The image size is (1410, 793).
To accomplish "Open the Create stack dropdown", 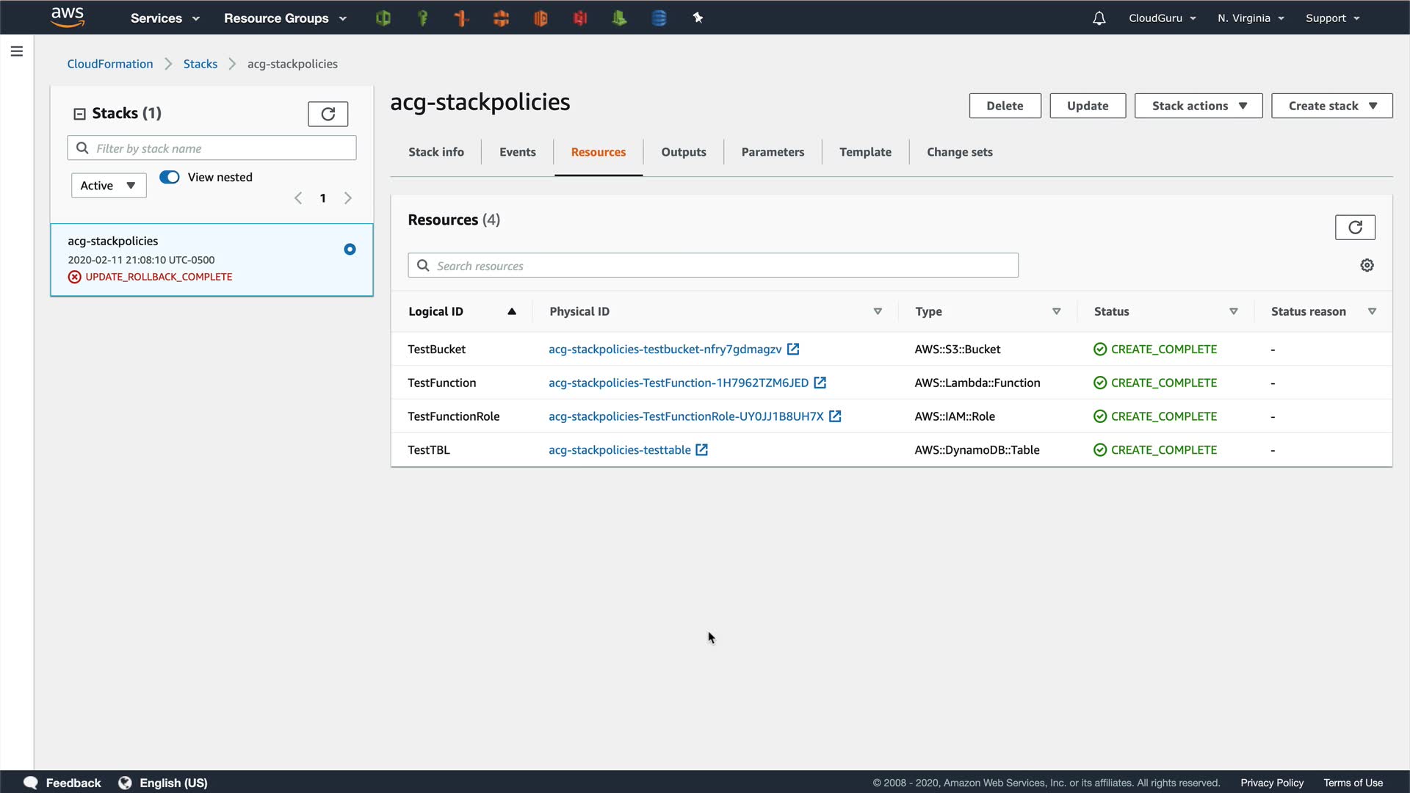I will (1331, 106).
